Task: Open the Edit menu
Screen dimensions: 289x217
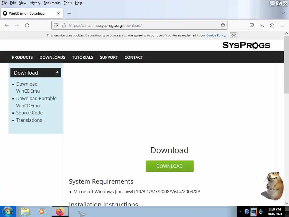Action: click(x=13, y=3)
